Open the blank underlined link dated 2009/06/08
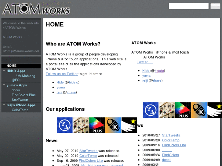 pyautogui.click(x=167, y=150)
